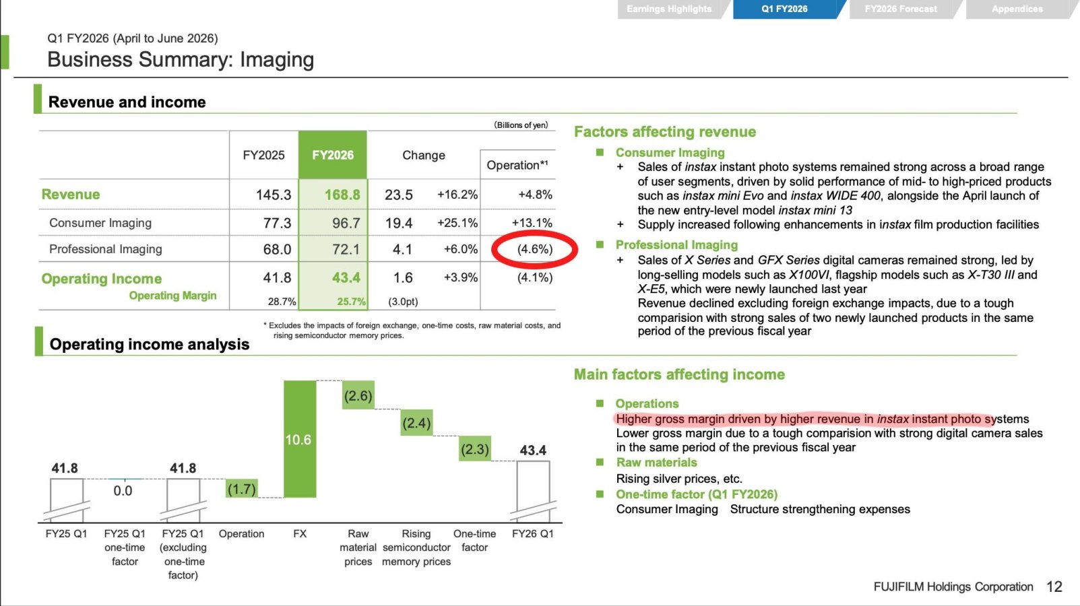Click the Operation*1 column header

pos(517,165)
